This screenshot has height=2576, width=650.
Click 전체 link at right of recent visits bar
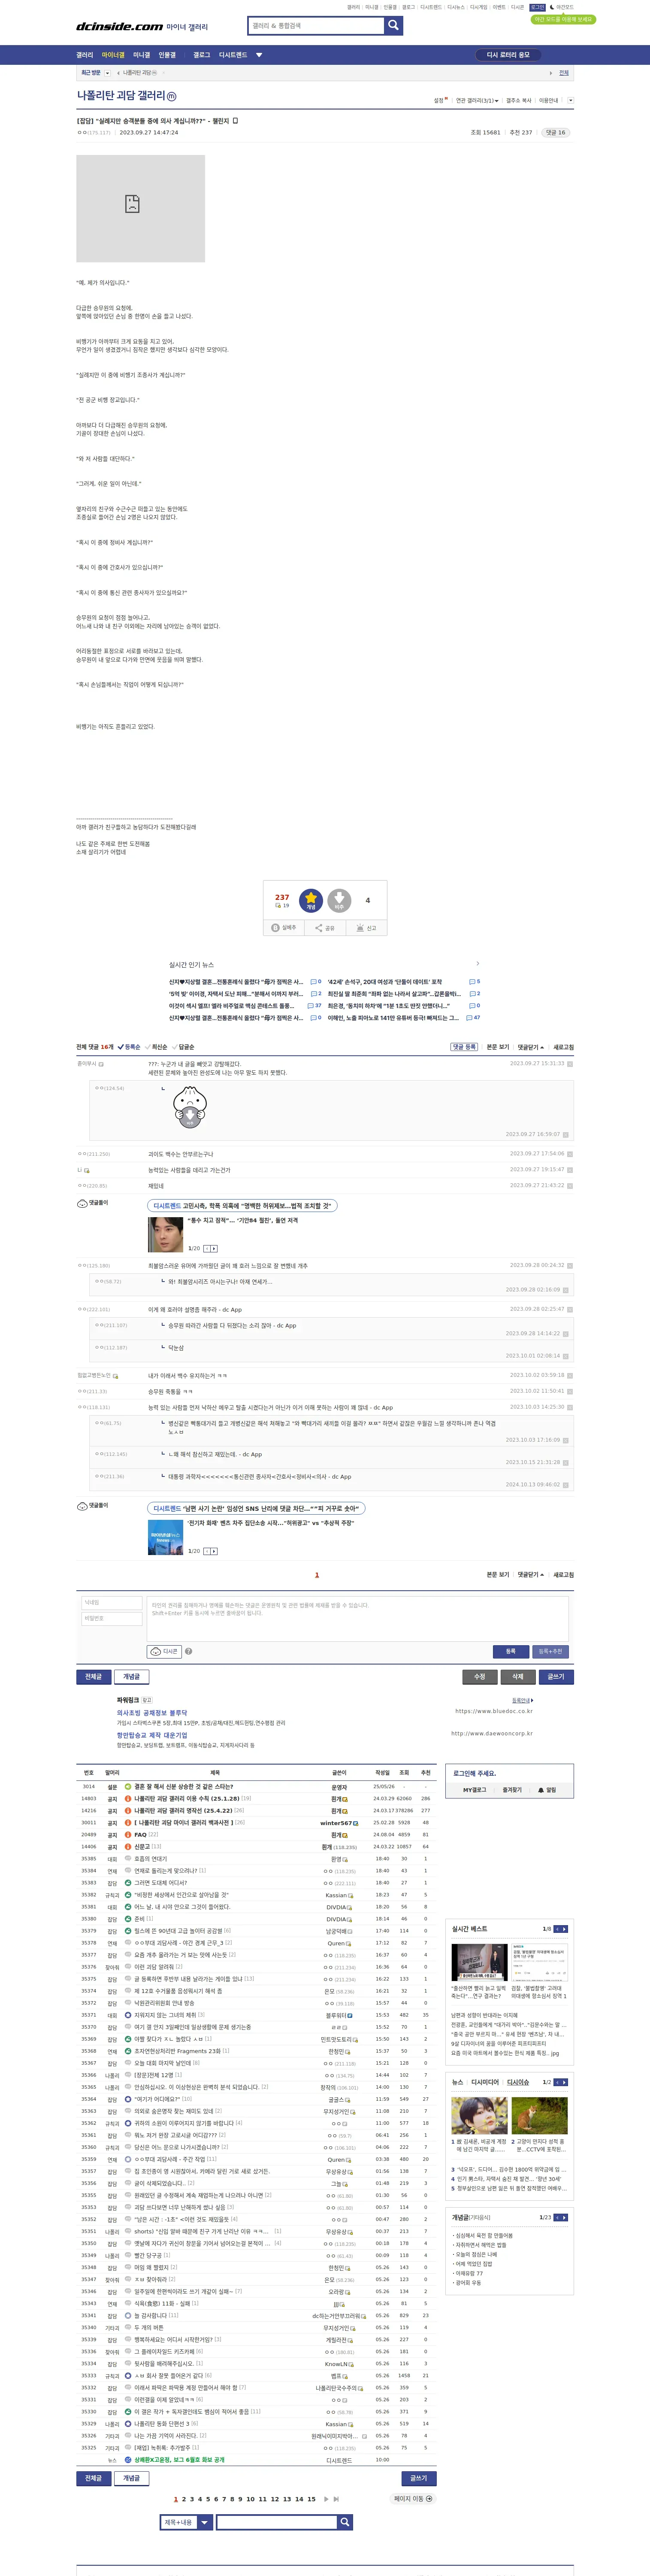click(564, 73)
